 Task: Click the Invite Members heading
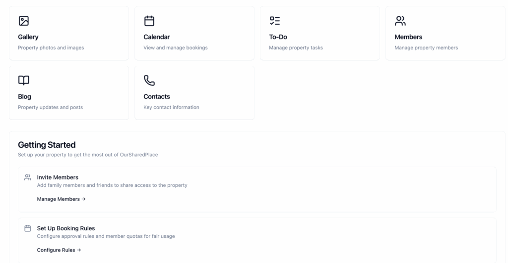58,177
